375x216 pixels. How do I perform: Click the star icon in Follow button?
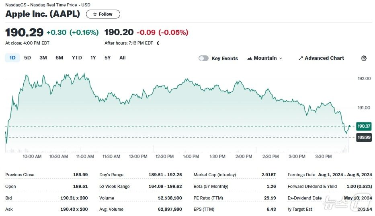[95, 14]
